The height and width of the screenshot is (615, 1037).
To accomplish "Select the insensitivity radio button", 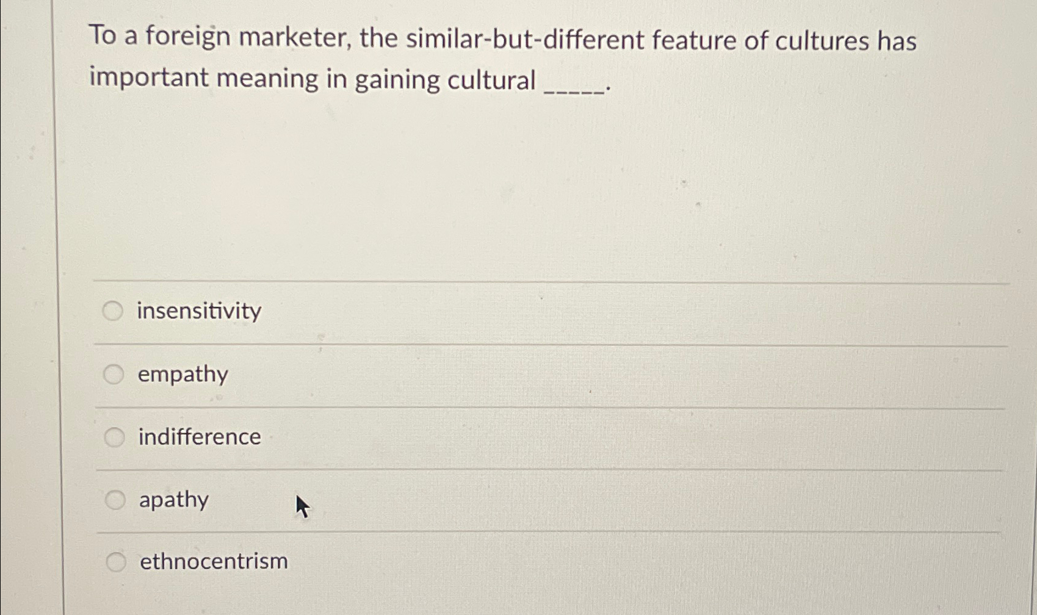I will 114,311.
